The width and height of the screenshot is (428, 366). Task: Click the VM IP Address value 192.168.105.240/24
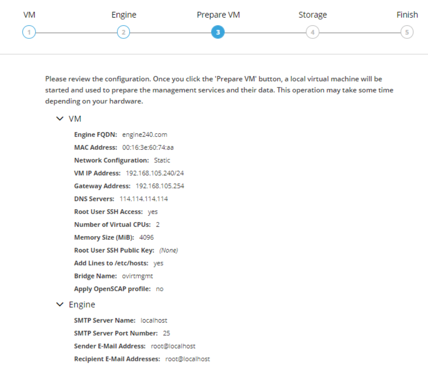pos(154,173)
